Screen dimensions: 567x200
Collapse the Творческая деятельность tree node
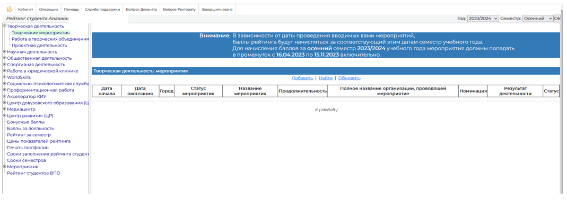pyautogui.click(x=4, y=26)
